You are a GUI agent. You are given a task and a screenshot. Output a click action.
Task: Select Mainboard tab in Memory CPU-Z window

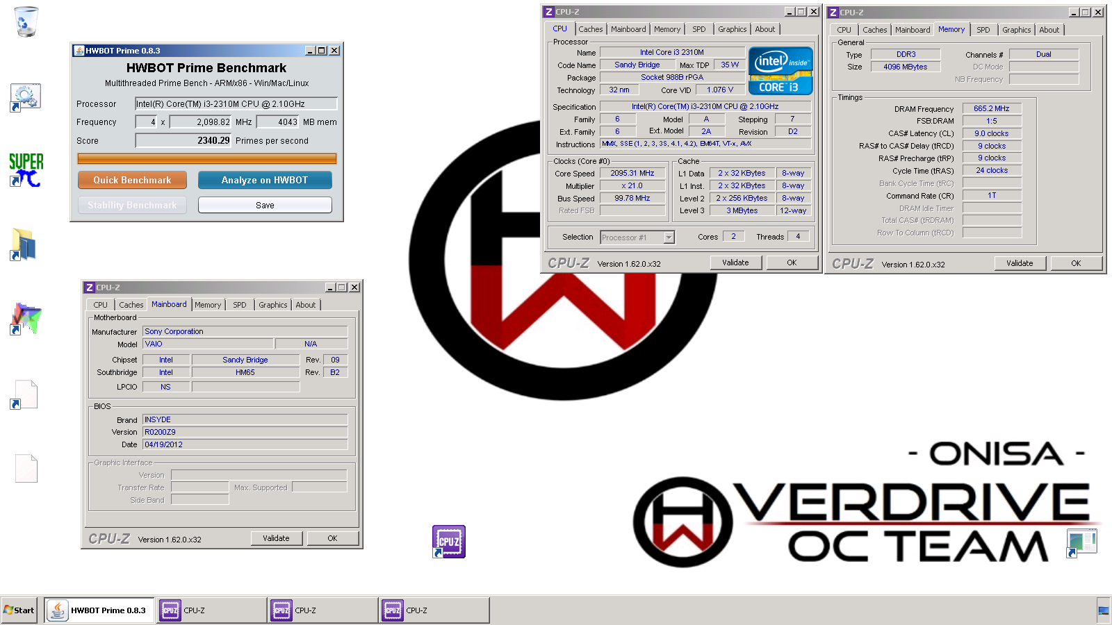[x=913, y=30]
